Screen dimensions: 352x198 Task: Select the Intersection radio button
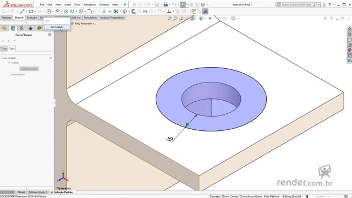pos(9,74)
